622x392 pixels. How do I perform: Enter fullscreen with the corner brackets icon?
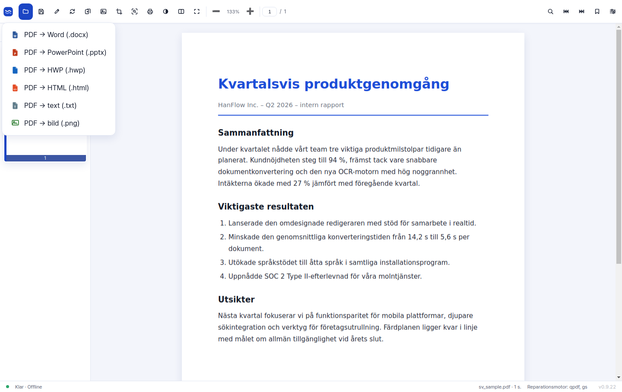pos(197,12)
